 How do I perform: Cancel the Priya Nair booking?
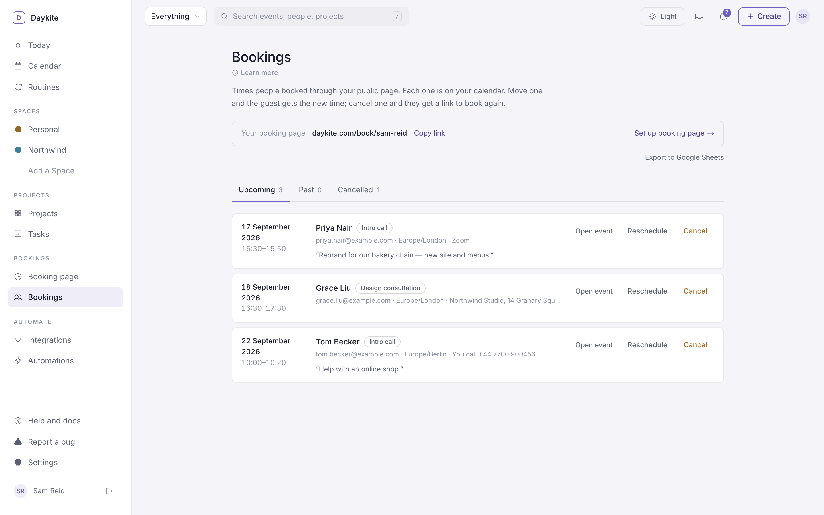(695, 231)
